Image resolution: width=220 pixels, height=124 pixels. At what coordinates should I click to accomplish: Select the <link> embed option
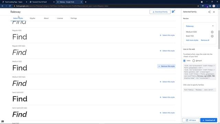184,61
